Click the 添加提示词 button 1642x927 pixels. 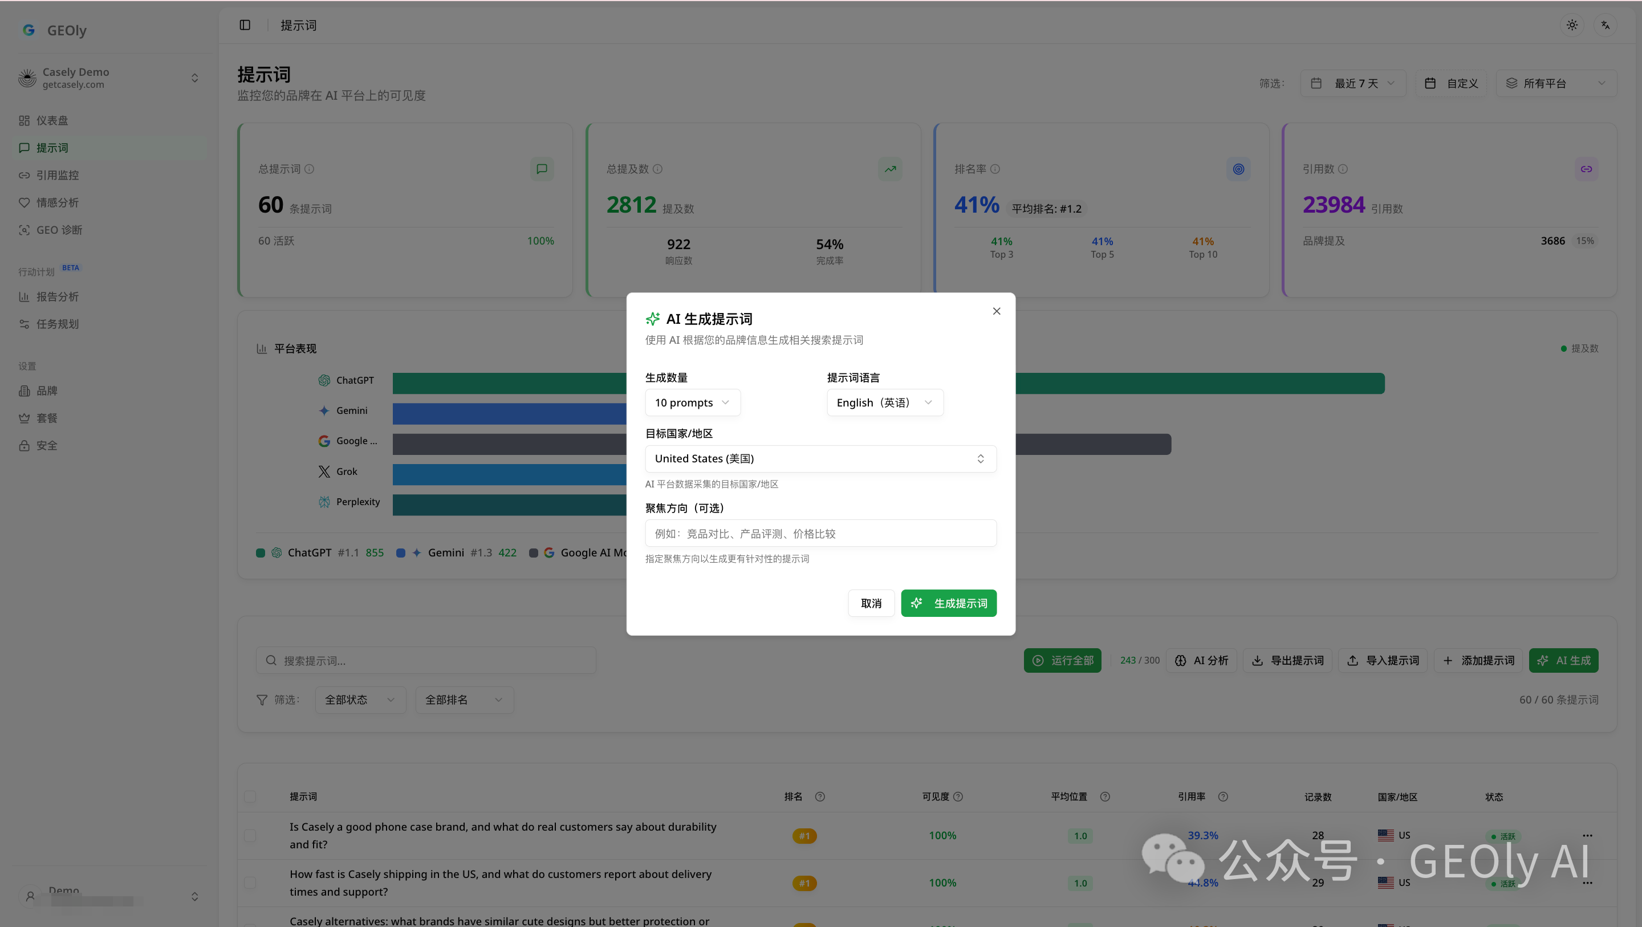tap(1478, 661)
